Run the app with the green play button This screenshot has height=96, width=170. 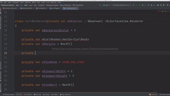[x=134, y=5]
